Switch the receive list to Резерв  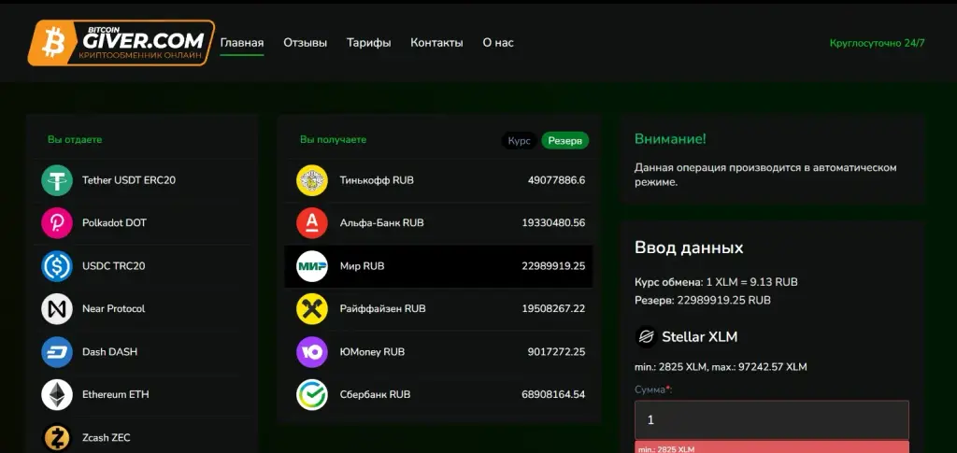(x=565, y=141)
